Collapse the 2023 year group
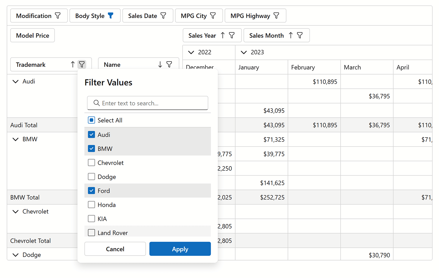This screenshot has height=278, width=439. (244, 52)
